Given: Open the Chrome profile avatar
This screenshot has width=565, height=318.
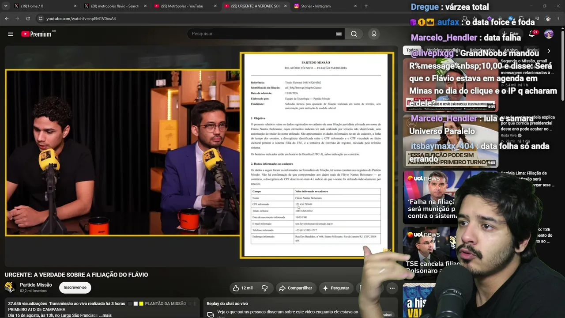Looking at the screenshot, I should click(547, 19).
